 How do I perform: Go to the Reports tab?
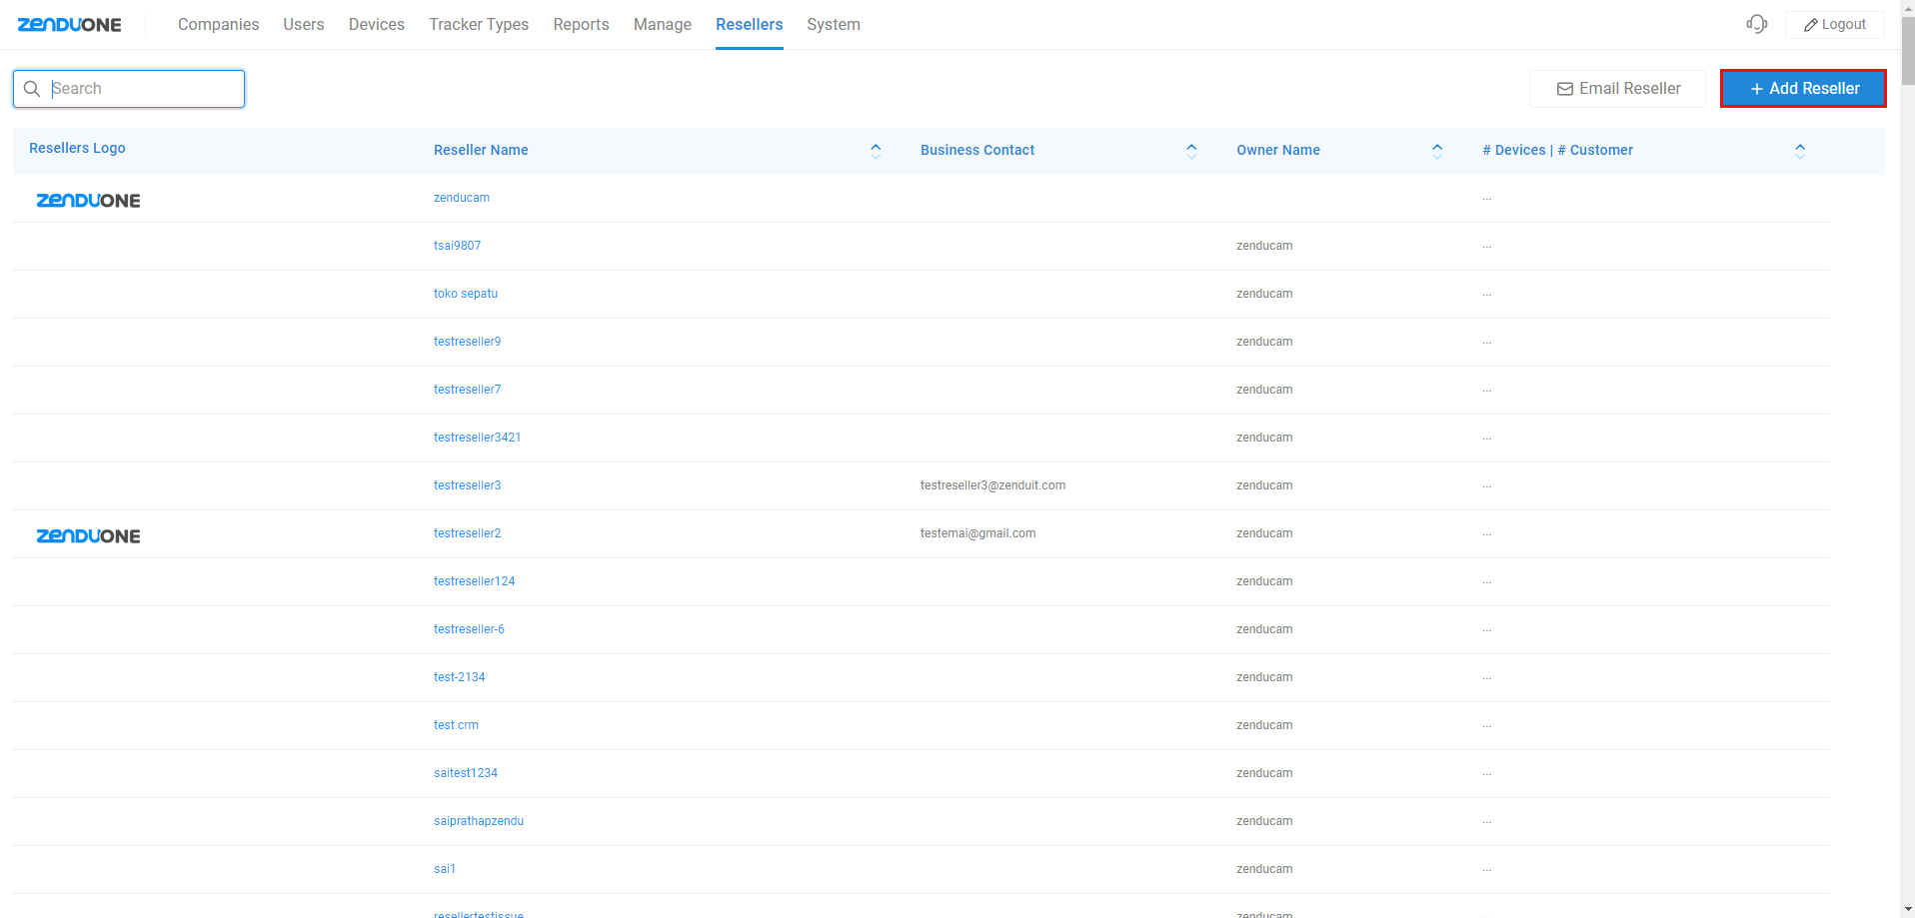click(x=581, y=24)
